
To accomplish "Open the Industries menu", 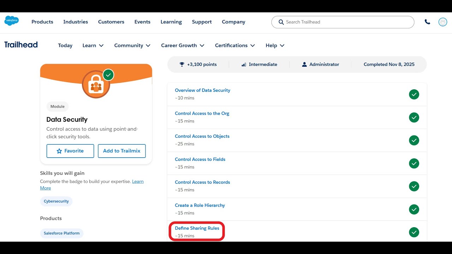I will coord(76,22).
